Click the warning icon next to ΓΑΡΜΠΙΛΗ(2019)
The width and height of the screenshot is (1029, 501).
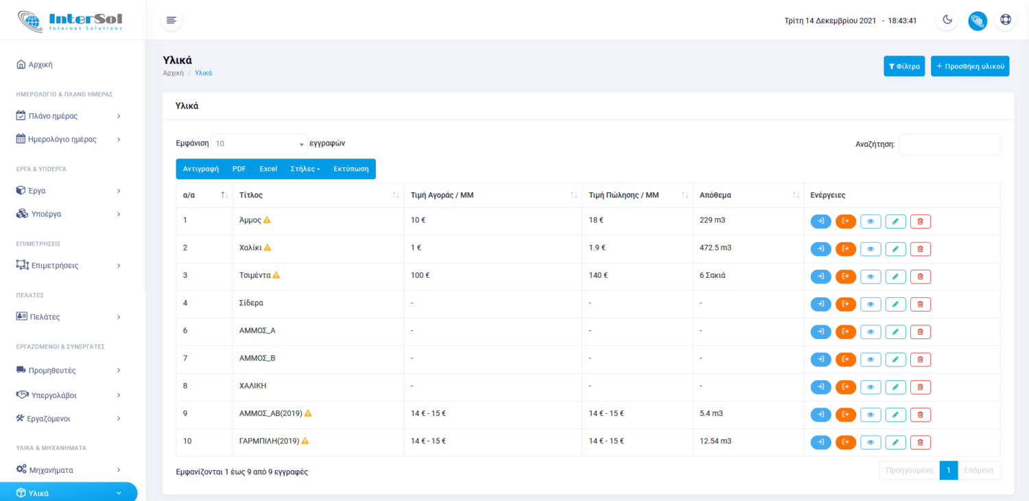coord(305,441)
